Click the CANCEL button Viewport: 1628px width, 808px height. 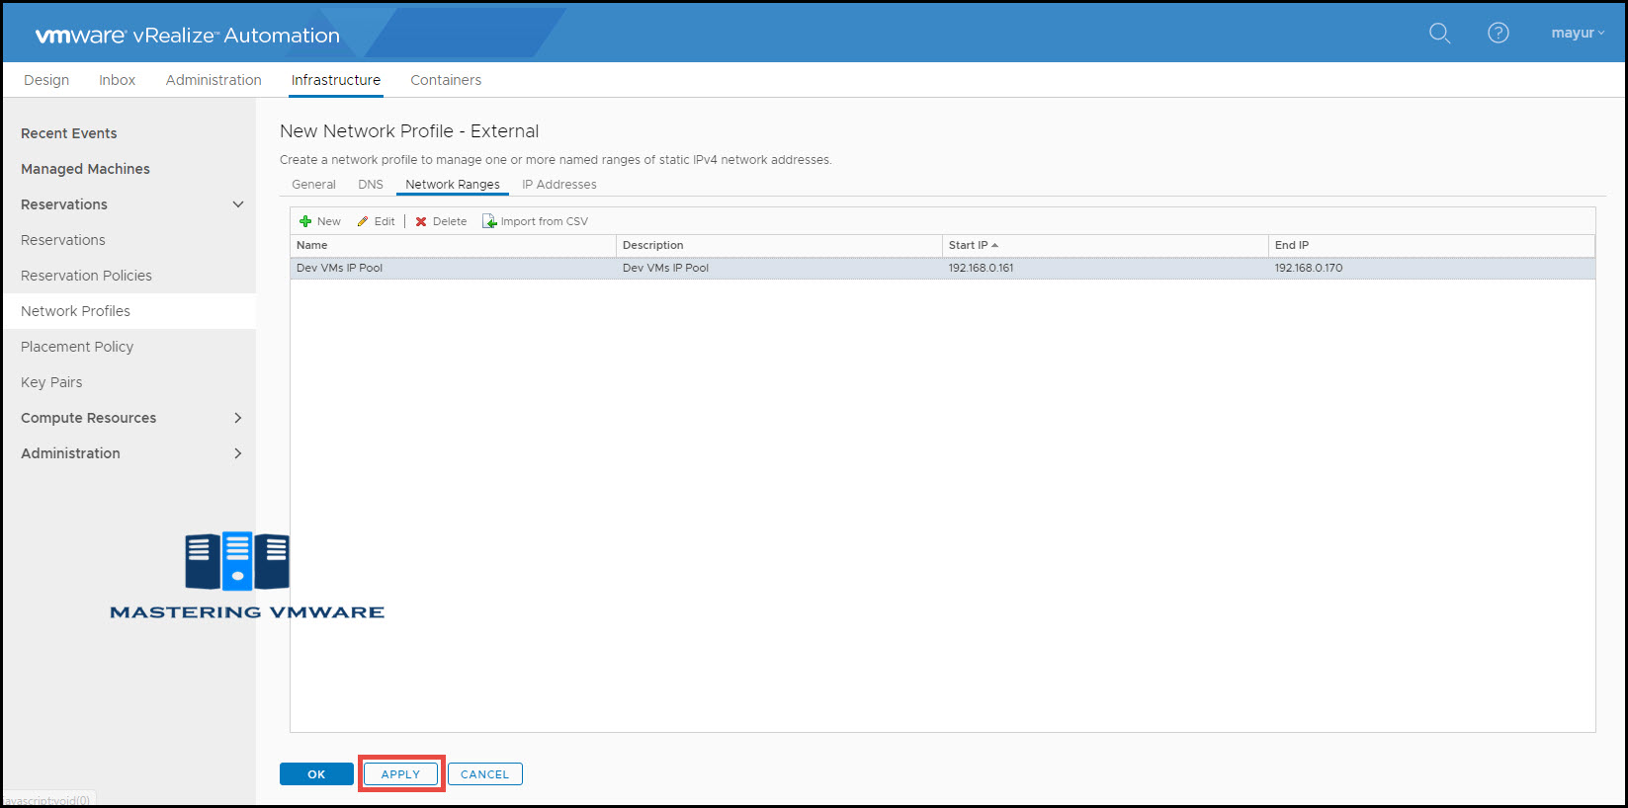[484, 774]
